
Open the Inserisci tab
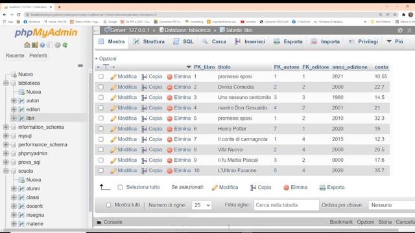250,41
